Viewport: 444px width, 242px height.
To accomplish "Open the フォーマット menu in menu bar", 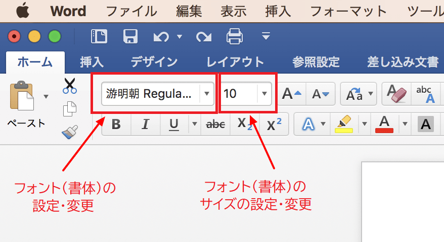I will (x=349, y=11).
